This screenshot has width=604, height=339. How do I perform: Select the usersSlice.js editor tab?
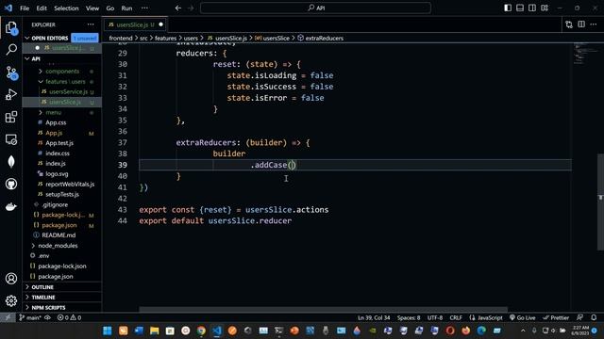click(x=135, y=24)
